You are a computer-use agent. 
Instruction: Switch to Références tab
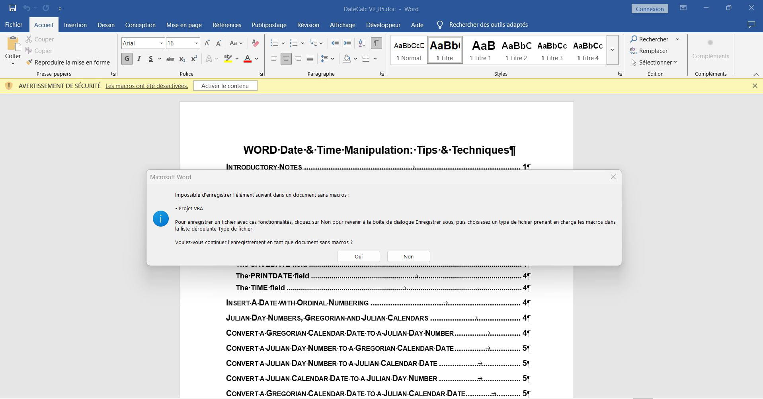point(227,25)
